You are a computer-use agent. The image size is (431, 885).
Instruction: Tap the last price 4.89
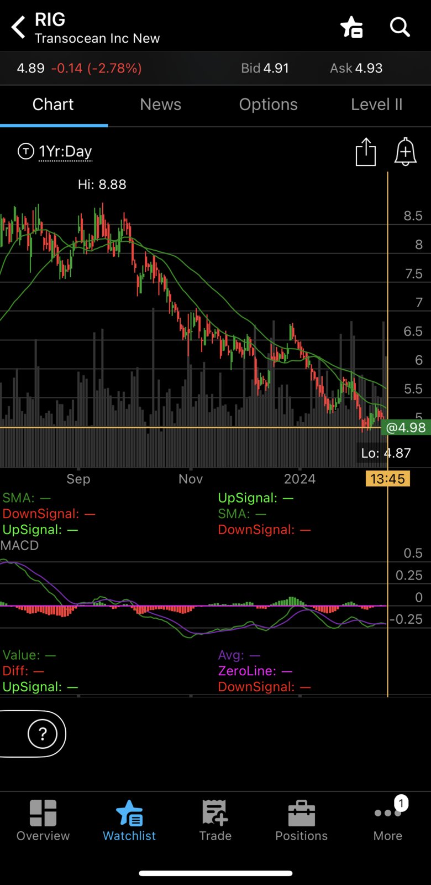pyautogui.click(x=30, y=68)
